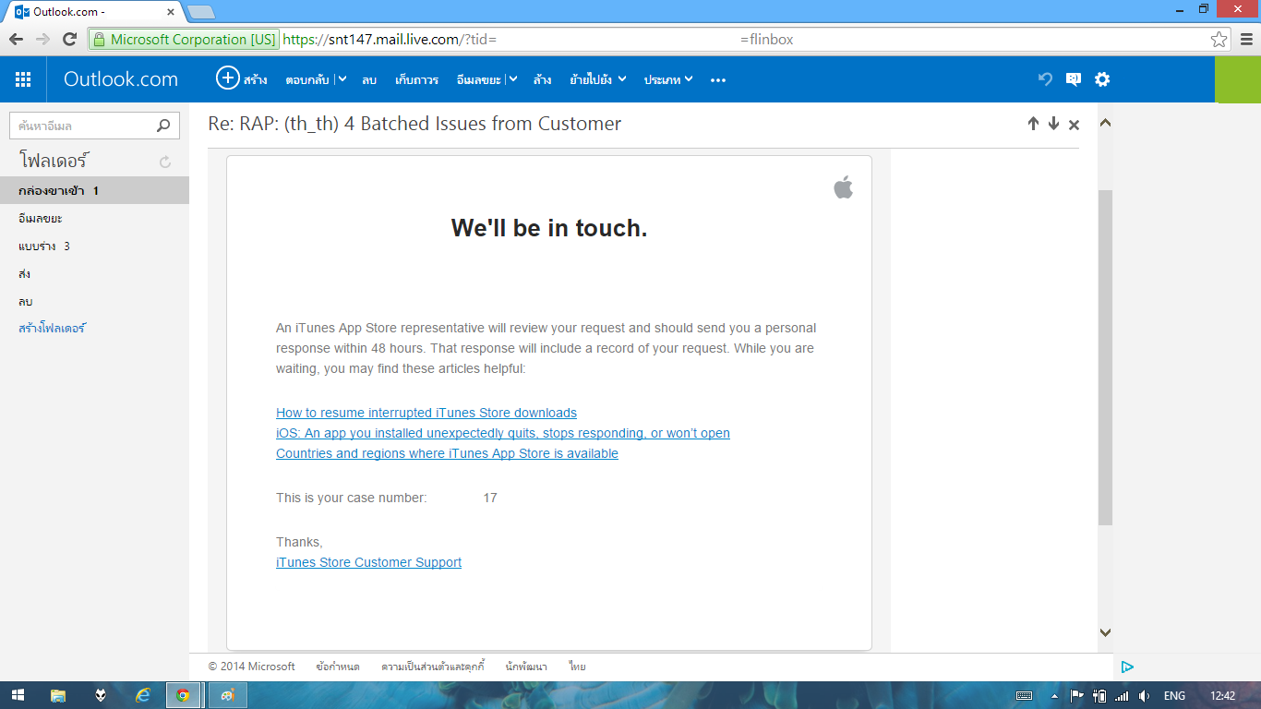The width and height of the screenshot is (1261, 709).
Task: Expand the reply (ตอบกลับ) options arrow
Action: click(342, 79)
